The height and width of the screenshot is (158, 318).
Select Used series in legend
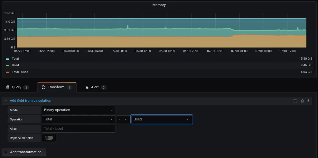15,65
